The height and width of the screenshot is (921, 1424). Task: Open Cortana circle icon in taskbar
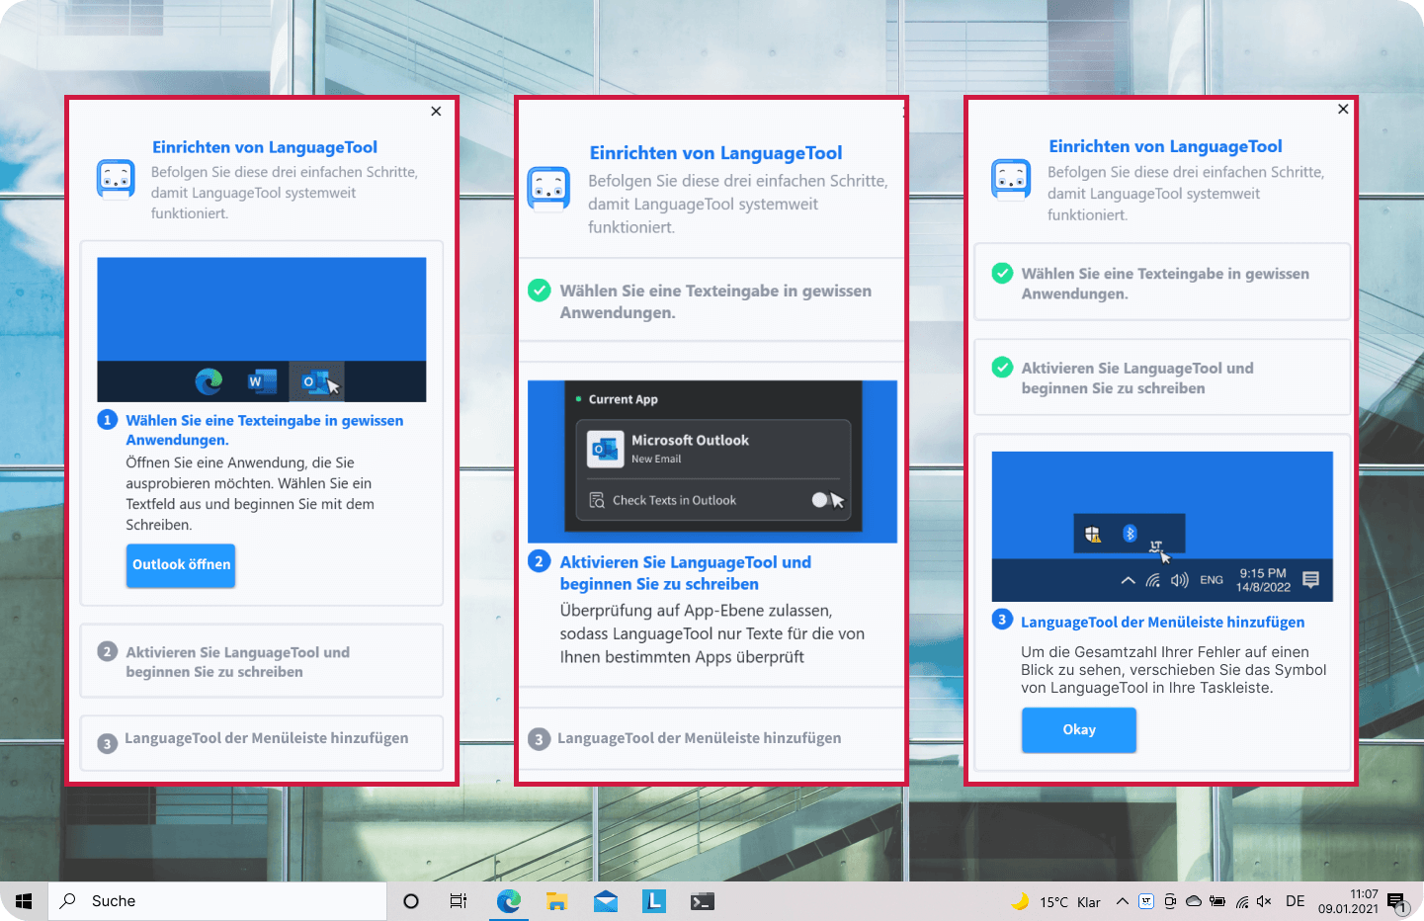(411, 901)
